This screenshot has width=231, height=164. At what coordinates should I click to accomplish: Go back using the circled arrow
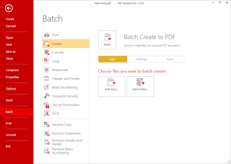tap(9, 8)
